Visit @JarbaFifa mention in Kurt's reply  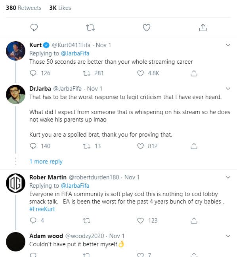pyautogui.click(x=75, y=53)
